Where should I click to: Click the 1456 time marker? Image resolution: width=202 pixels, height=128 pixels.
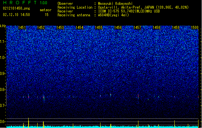click(118, 28)
